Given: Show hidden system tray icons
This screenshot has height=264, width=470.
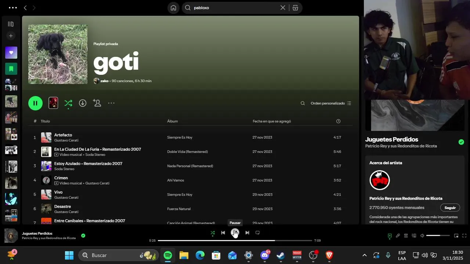Looking at the screenshot, I should 364,255.
